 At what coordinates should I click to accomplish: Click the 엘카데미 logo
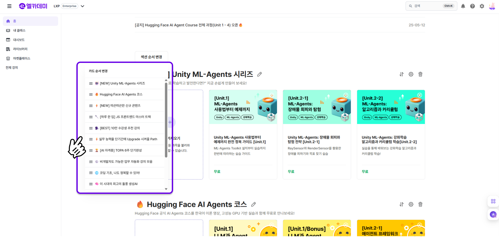coord(33,6)
